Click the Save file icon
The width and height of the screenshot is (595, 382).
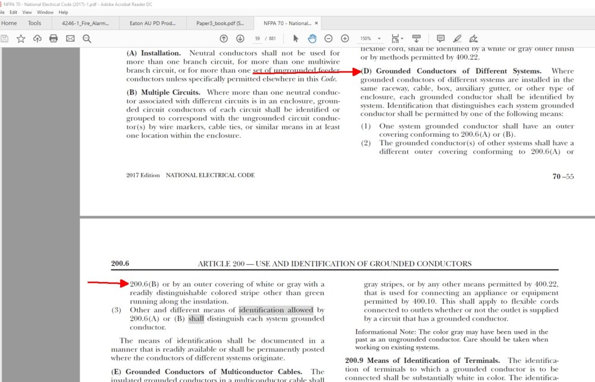pyautogui.click(x=4, y=38)
